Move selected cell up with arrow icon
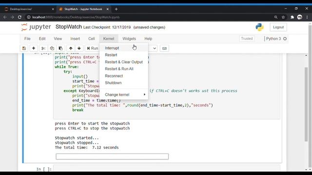Image resolution: width=312 pixels, height=175 pixels. pyautogui.click(x=71, y=48)
